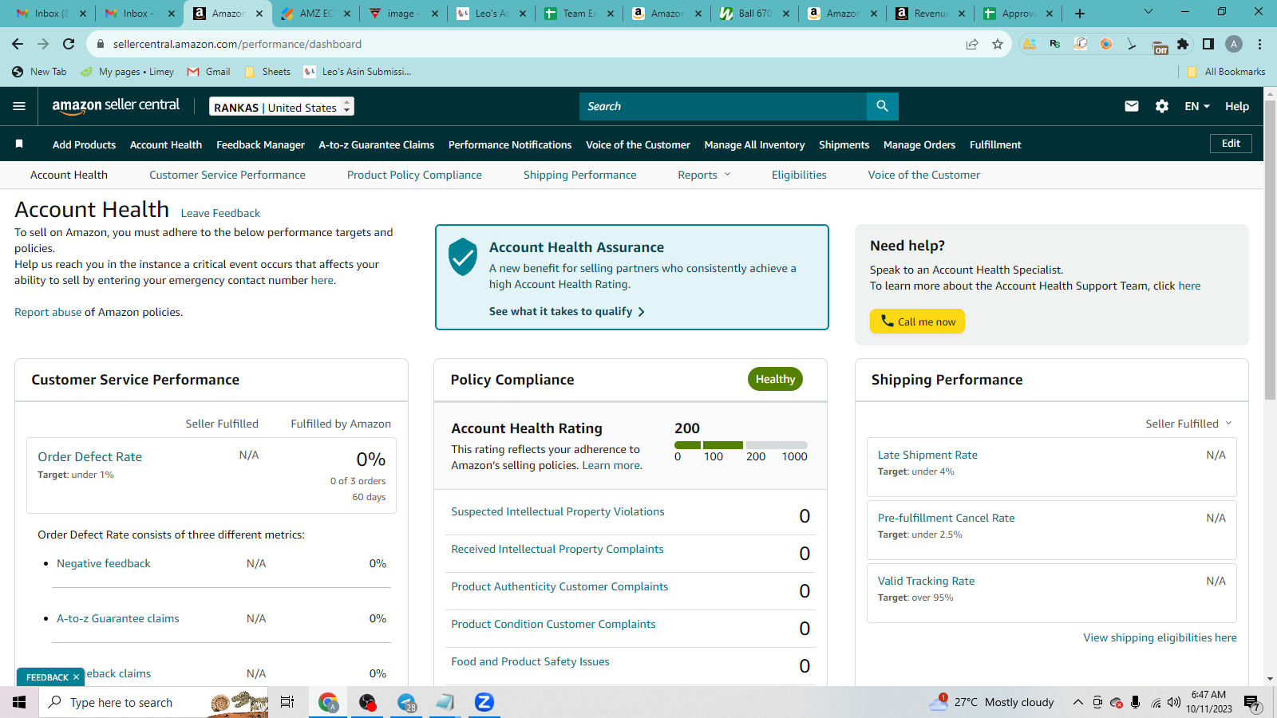Expand the Reports dropdown menu

pyautogui.click(x=704, y=175)
